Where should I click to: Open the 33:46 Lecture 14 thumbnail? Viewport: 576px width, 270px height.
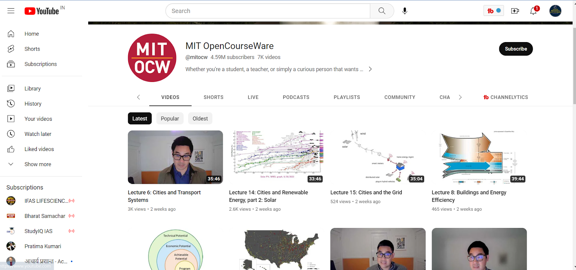coord(276,157)
